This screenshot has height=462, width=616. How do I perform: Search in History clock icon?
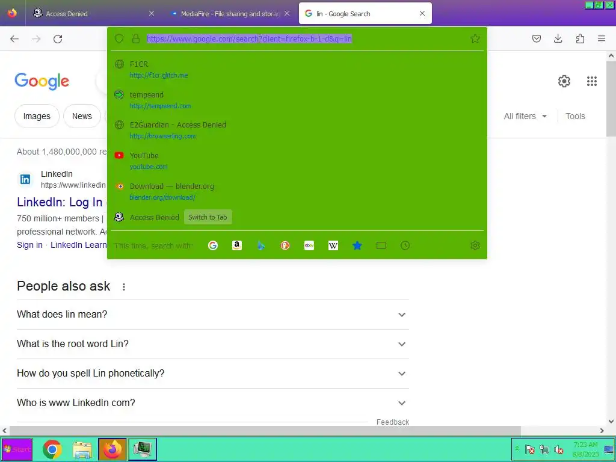tap(405, 245)
